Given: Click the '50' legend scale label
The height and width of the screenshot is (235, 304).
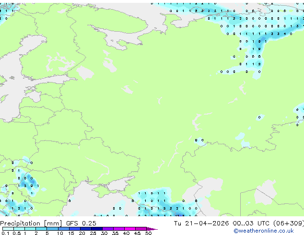Looking at the screenshot, I should [149, 233].
